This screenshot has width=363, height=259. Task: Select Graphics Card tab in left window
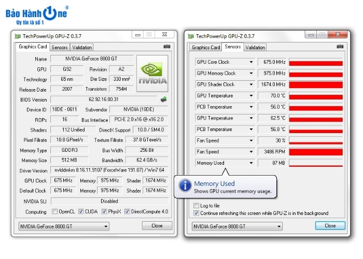(x=32, y=47)
